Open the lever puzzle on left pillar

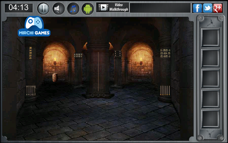[31, 91]
